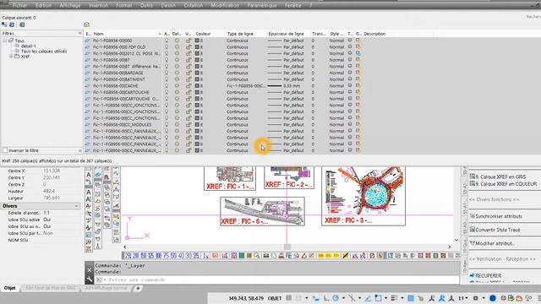Screen dimensions: 541x304
Task: Switch to the Objet layout tab
Action: coord(9,288)
